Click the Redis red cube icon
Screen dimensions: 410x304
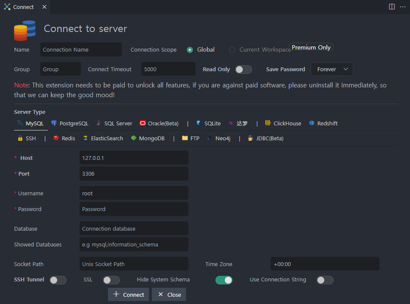[x=56, y=138]
